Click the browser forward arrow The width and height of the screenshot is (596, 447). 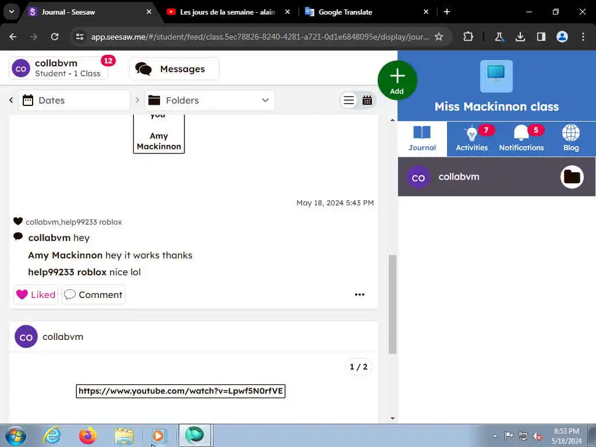(x=33, y=37)
